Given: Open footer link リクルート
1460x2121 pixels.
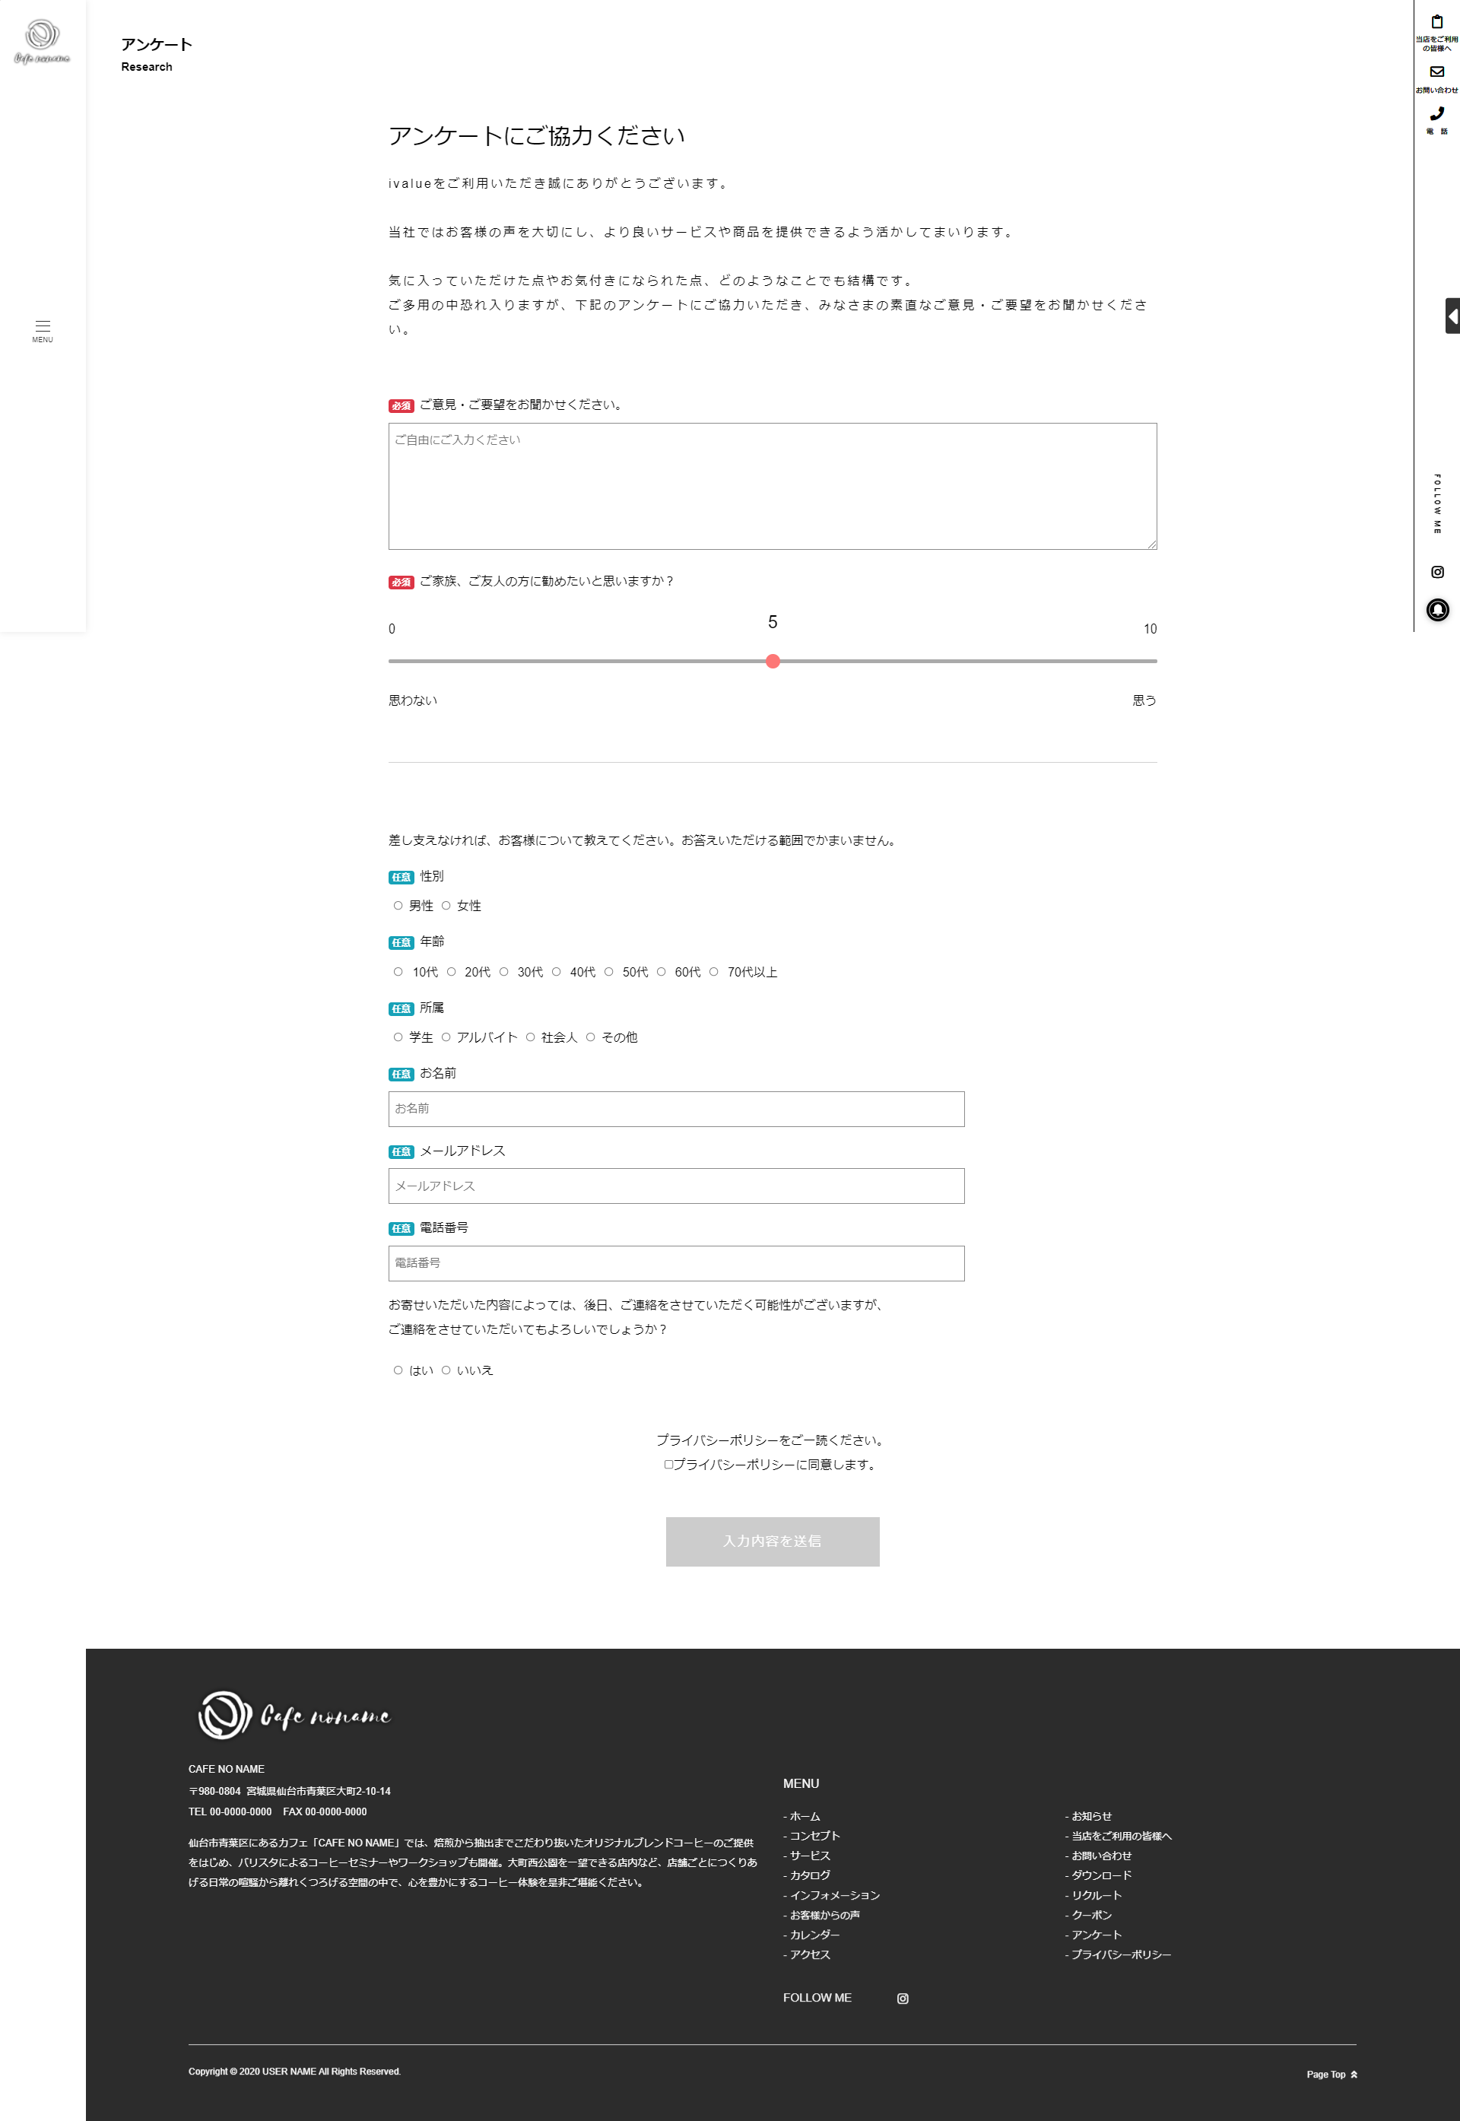Looking at the screenshot, I should pos(1093,1894).
